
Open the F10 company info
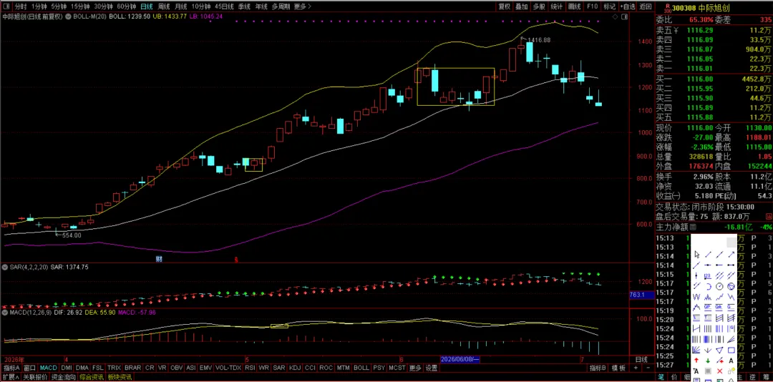tap(593, 6)
